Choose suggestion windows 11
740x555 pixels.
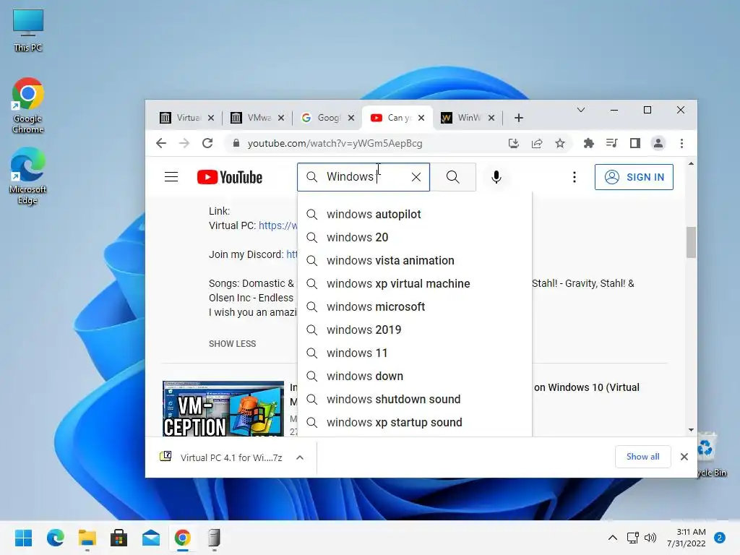(x=415, y=353)
